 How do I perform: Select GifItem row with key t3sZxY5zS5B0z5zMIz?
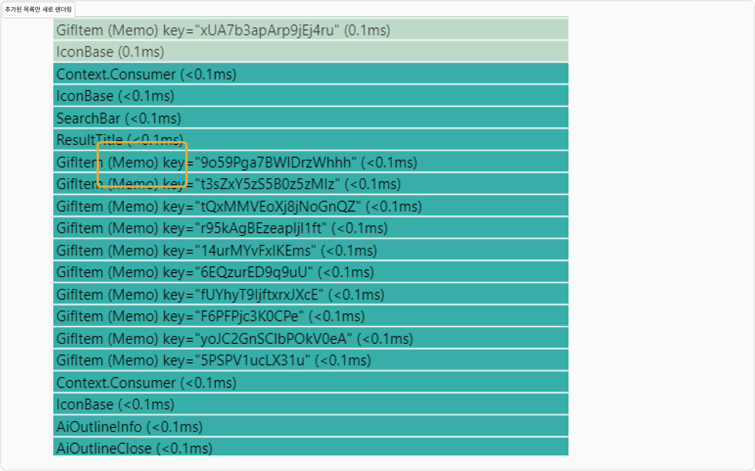(311, 183)
